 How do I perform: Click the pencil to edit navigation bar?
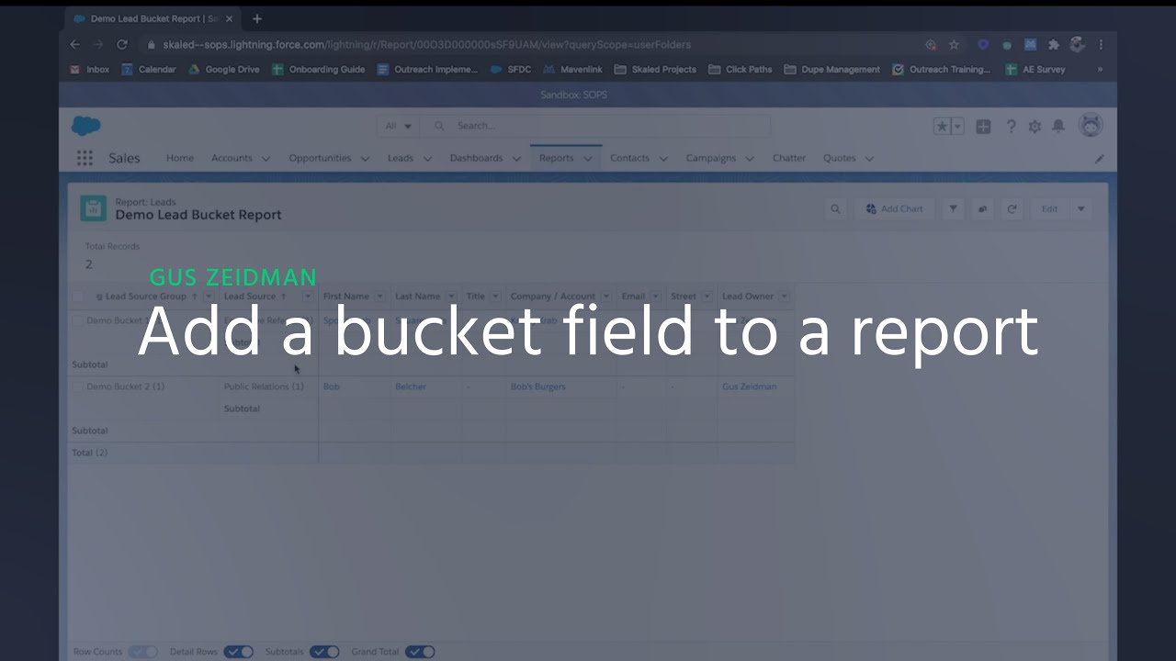(1100, 158)
